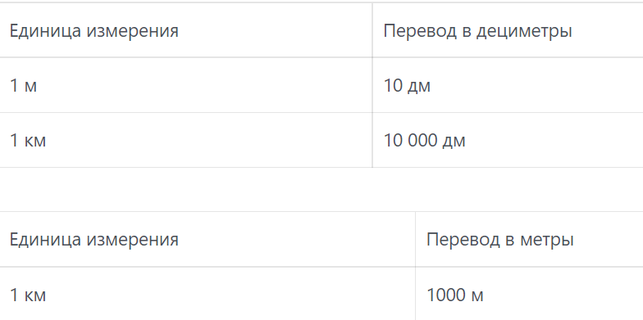The height and width of the screenshot is (320, 643).
Task: Click the column divider in meters table
Action: click(x=415, y=266)
